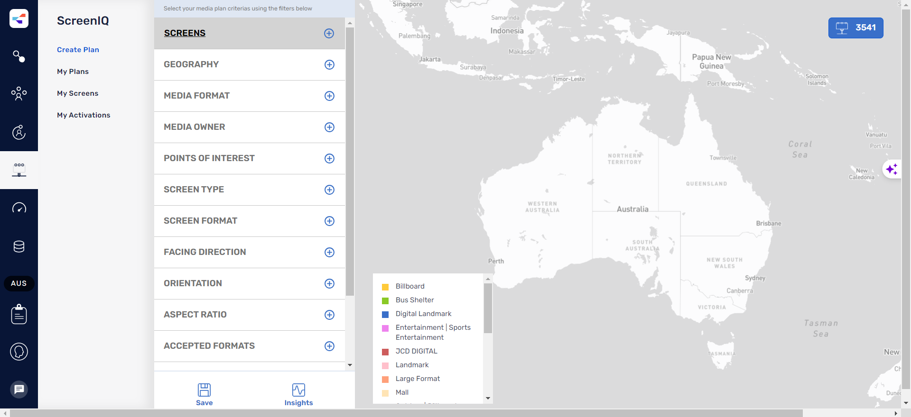
Task: Open the audience person icon in sidebar
Action: pyautogui.click(x=19, y=132)
